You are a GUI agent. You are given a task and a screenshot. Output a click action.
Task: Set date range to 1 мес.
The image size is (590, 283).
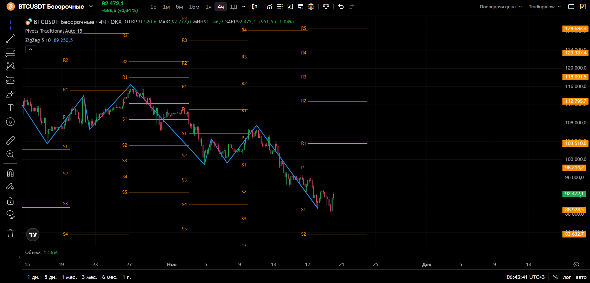coord(69,277)
